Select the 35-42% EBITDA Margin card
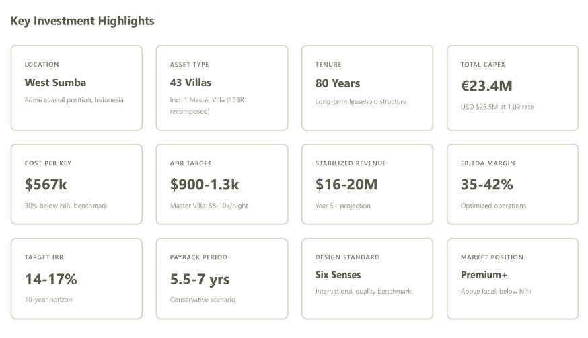The height and width of the screenshot is (338, 588). (x=512, y=184)
